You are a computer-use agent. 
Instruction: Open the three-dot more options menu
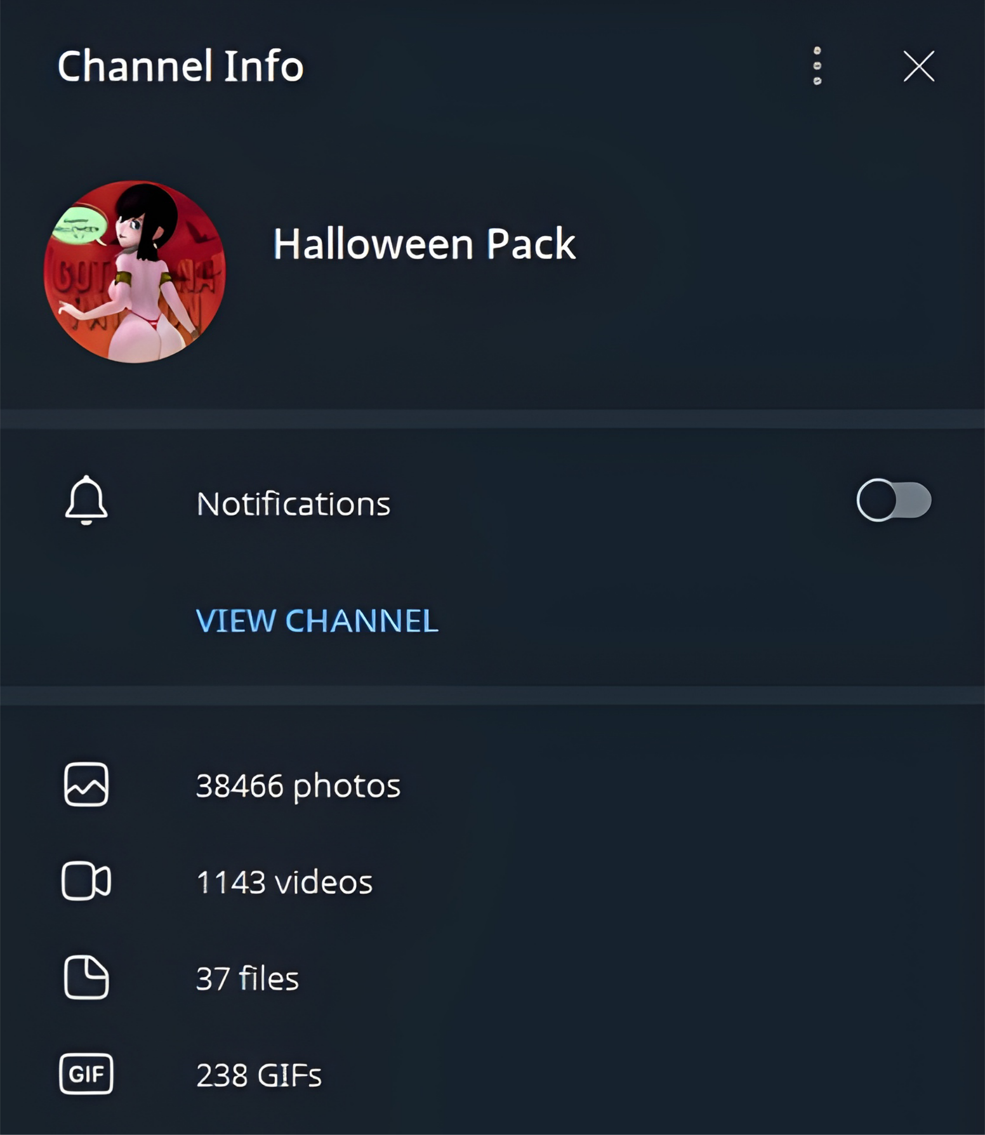tap(817, 66)
